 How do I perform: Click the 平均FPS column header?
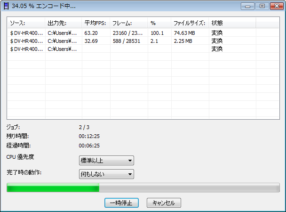pos(95,23)
